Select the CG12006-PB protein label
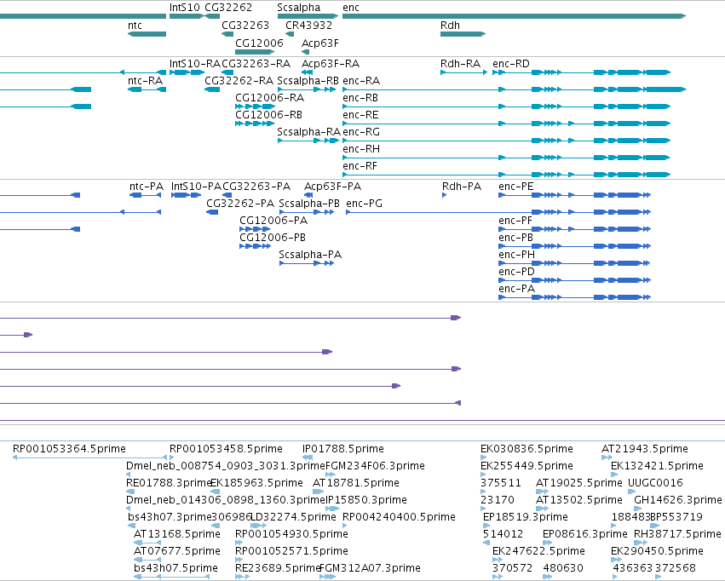The image size is (725, 581). [273, 238]
